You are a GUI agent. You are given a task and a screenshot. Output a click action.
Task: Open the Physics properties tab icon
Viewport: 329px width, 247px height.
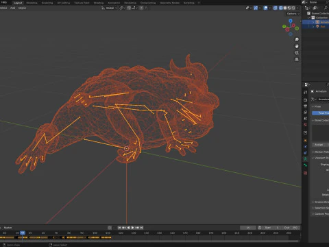click(306, 146)
